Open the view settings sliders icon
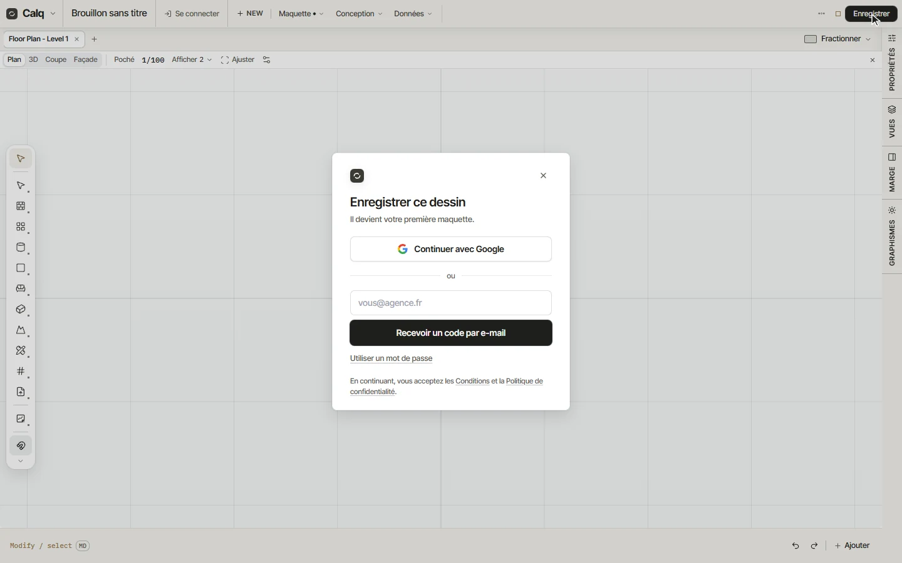This screenshot has width=902, height=563. (267, 60)
